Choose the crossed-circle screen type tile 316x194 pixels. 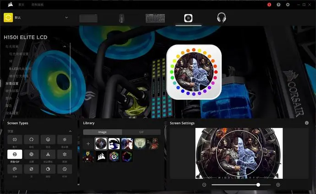[x=31, y=169]
